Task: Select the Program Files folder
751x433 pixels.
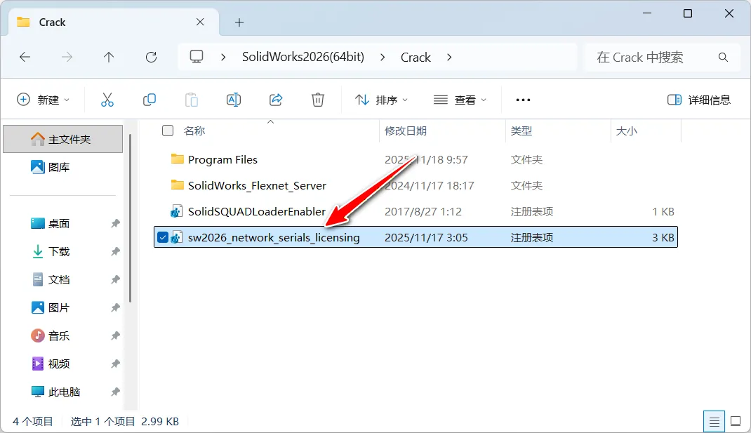Action: [222, 159]
